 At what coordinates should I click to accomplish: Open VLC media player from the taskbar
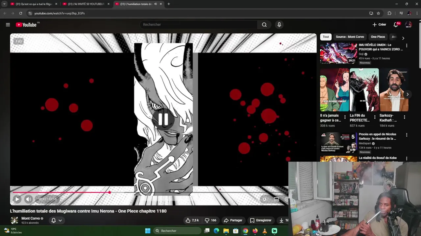265,231
